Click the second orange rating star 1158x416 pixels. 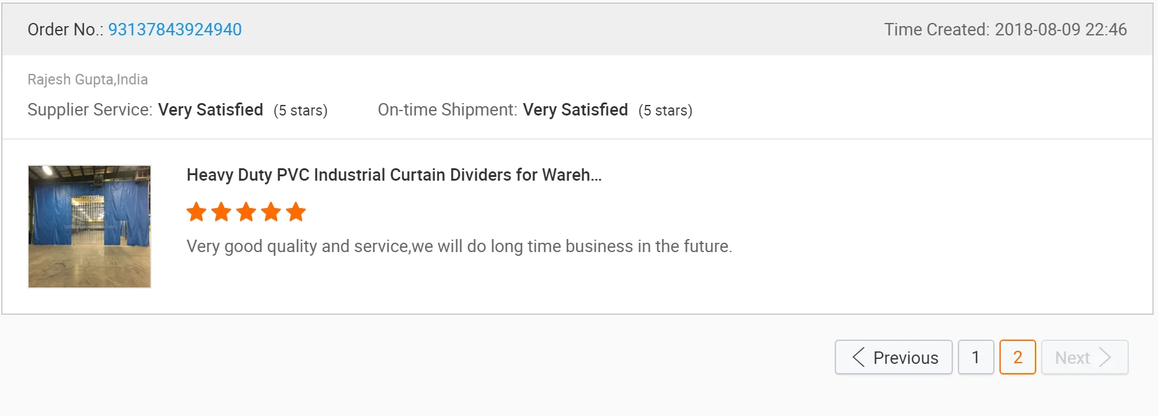221,212
